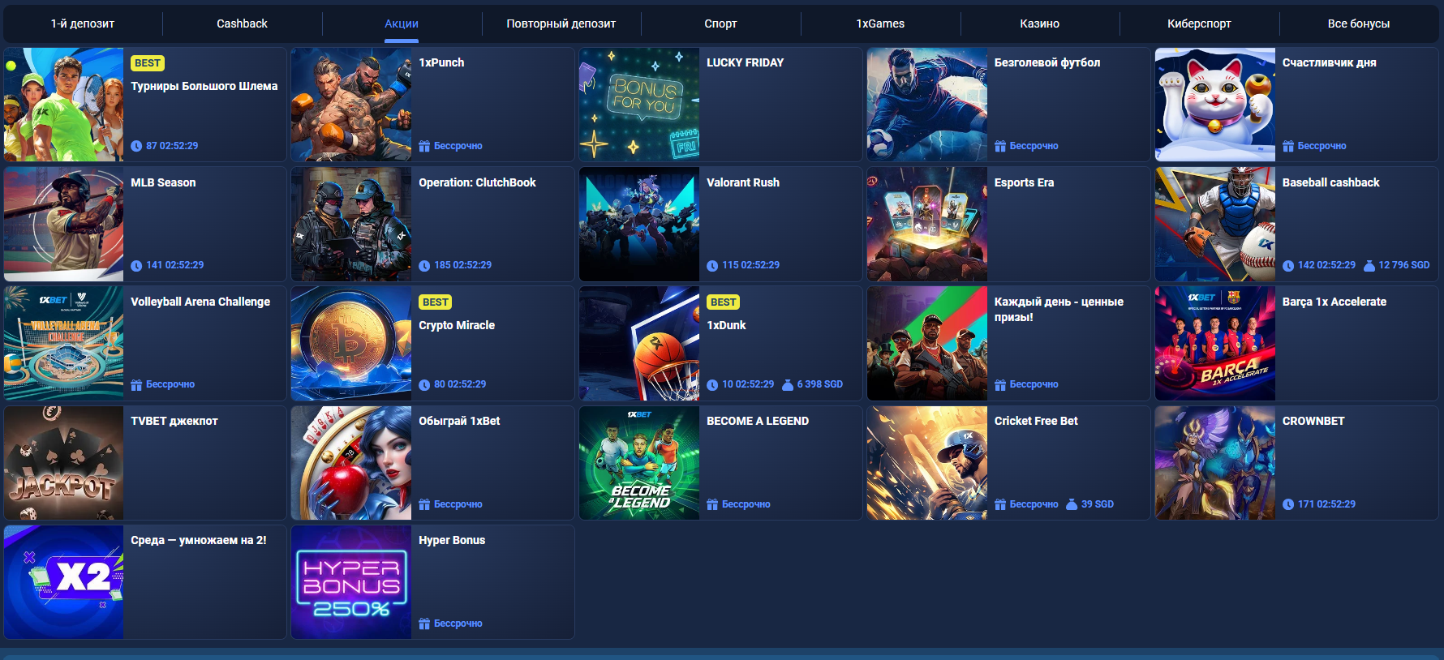Click the clock icon on Valorant Rush card
The image size is (1444, 660).
point(712,266)
